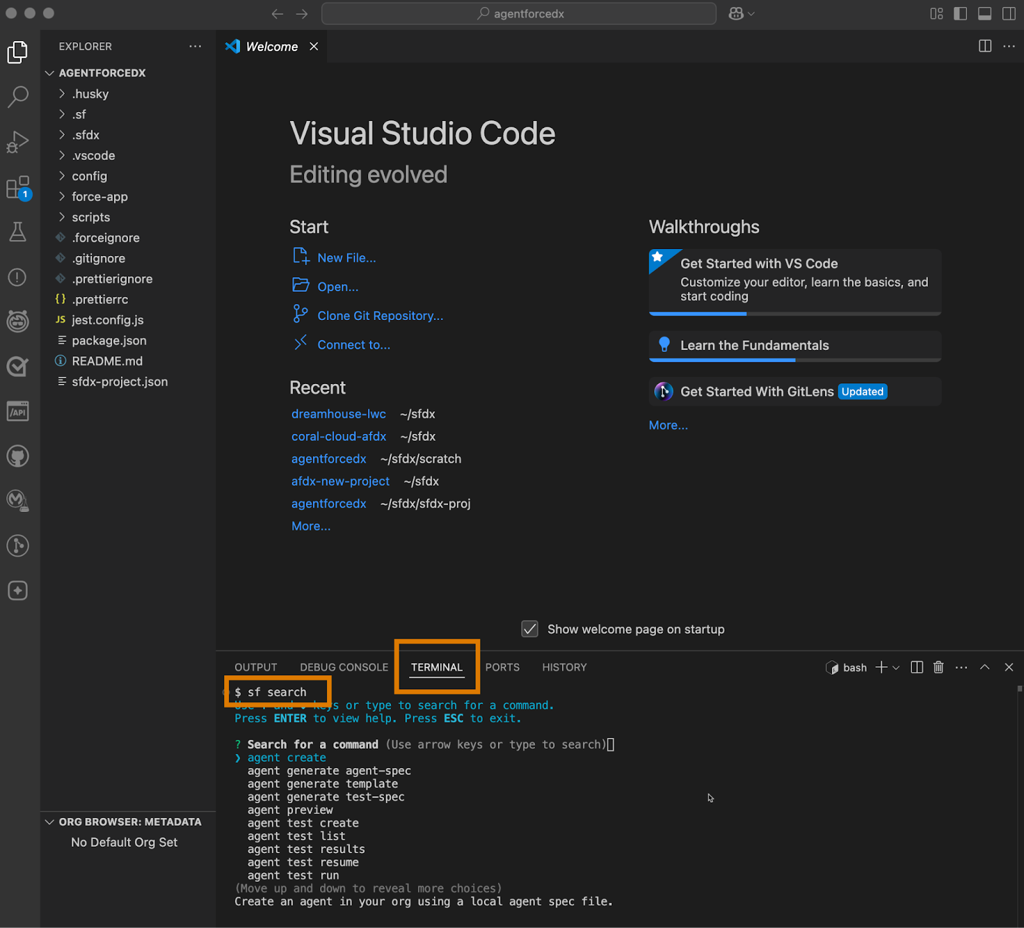This screenshot has width=1024, height=928.
Task: Open the new terminal launch profile dropdown
Action: (x=896, y=668)
